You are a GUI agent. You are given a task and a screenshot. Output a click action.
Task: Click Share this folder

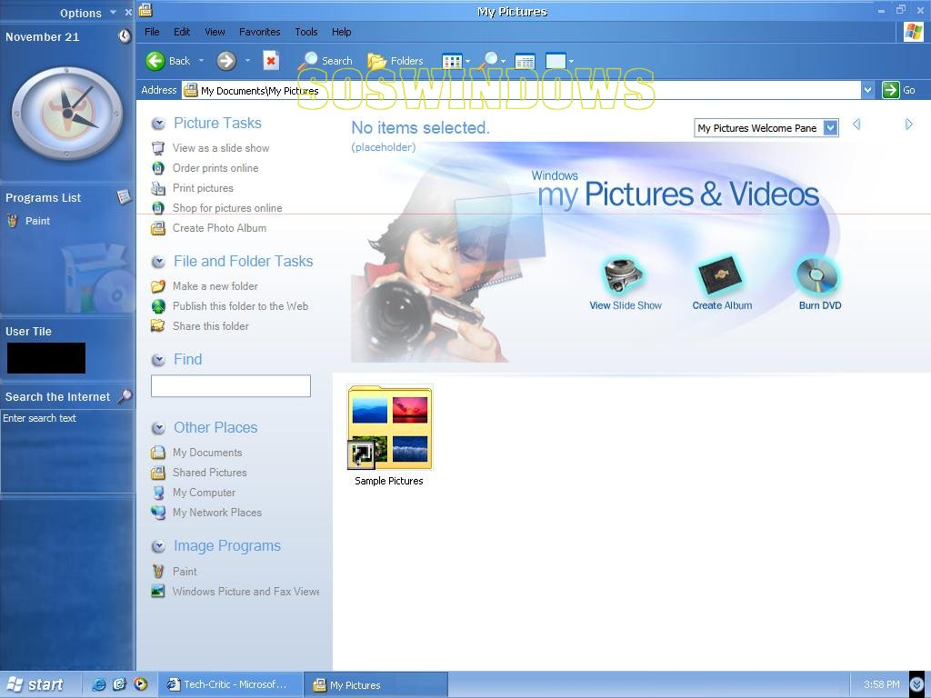pos(211,326)
